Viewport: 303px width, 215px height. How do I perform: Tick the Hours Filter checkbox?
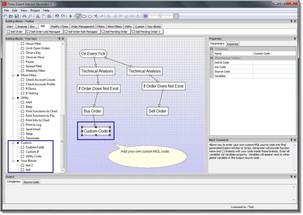click(22, 44)
